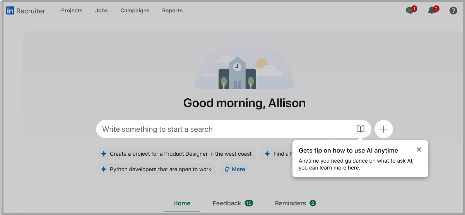Viewport: 465px width, 215px height.
Task: Open the notifications bell icon
Action: point(433,10)
